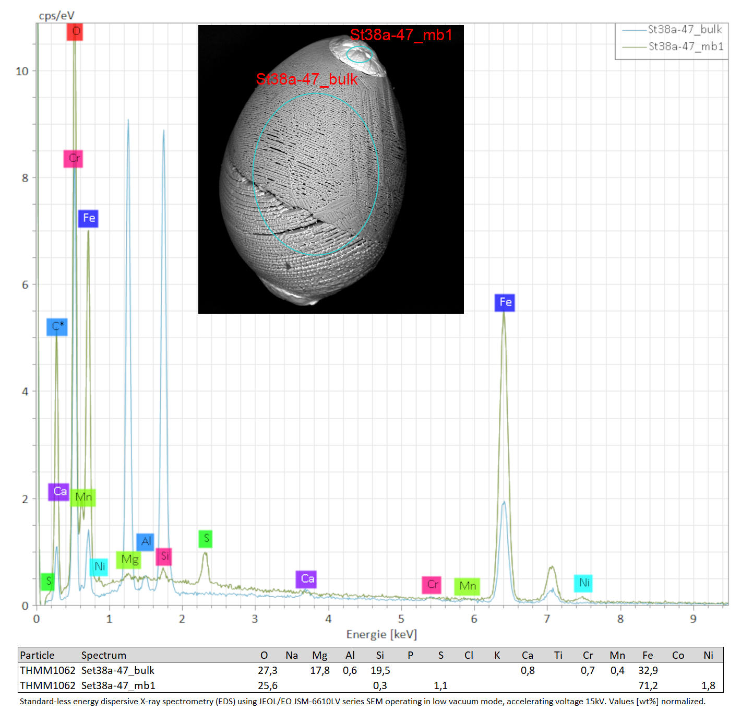Click THMM1062 in the Set38a-47_bulk row

(47, 670)
